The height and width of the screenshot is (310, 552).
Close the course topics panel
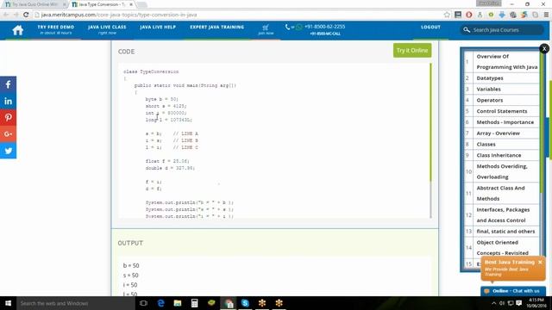544,48
